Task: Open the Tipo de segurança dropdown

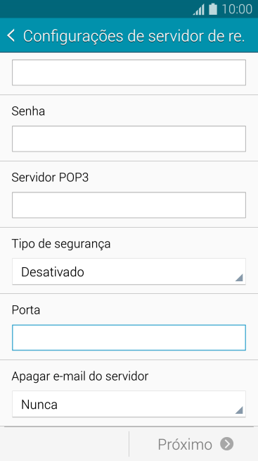Action: [129, 271]
